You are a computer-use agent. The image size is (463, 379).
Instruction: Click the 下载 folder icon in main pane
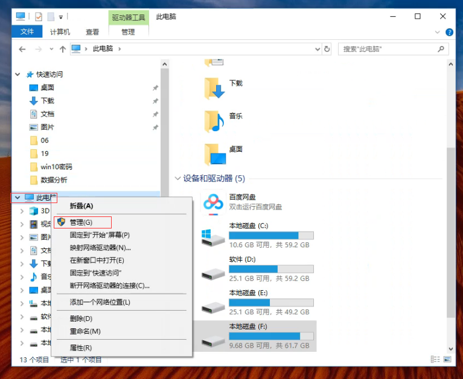pos(214,88)
